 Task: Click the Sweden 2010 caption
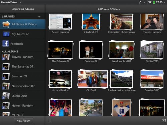(152, 90)
